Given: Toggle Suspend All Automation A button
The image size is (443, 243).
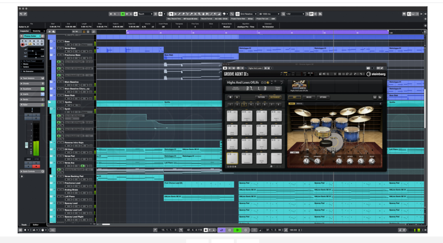Looking at the screenshot, I should [131, 14].
